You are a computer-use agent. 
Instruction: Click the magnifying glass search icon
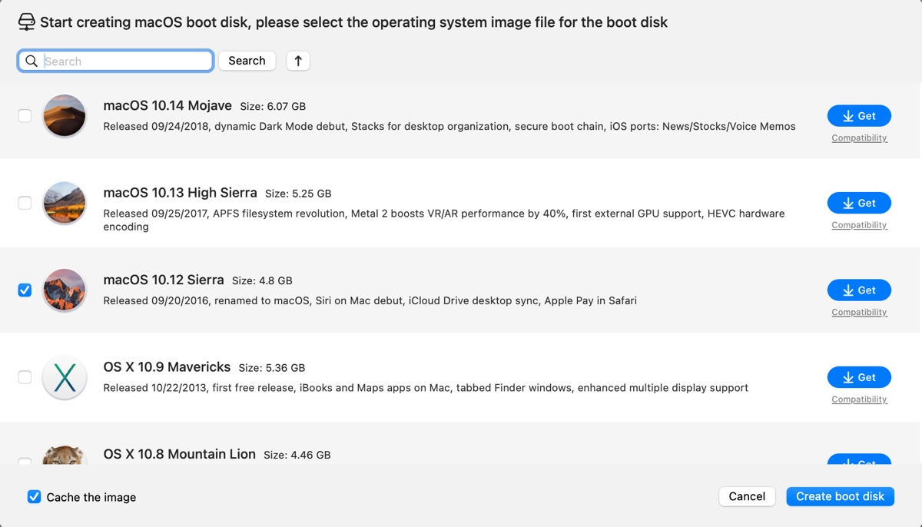[x=32, y=61]
